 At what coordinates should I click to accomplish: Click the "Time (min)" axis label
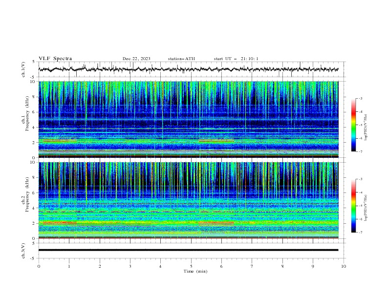click(x=195, y=271)
